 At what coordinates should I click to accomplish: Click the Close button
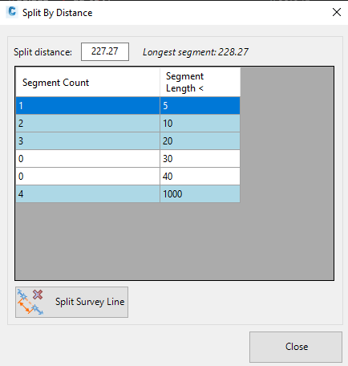click(296, 347)
